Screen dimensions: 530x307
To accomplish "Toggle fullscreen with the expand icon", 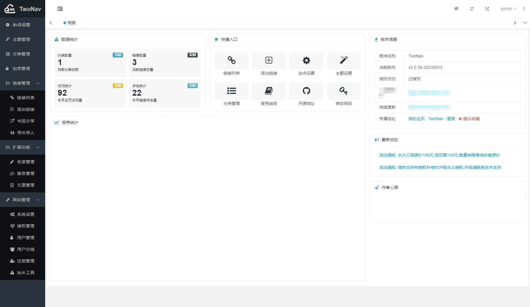I will point(487,9).
